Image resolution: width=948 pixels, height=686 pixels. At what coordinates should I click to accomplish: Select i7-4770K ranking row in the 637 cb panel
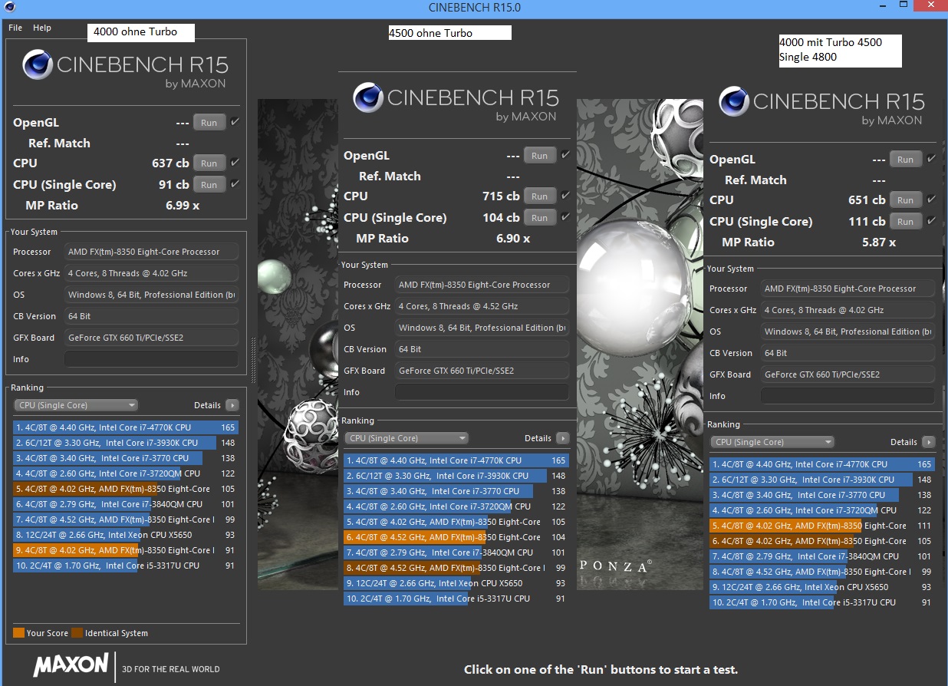pos(126,427)
